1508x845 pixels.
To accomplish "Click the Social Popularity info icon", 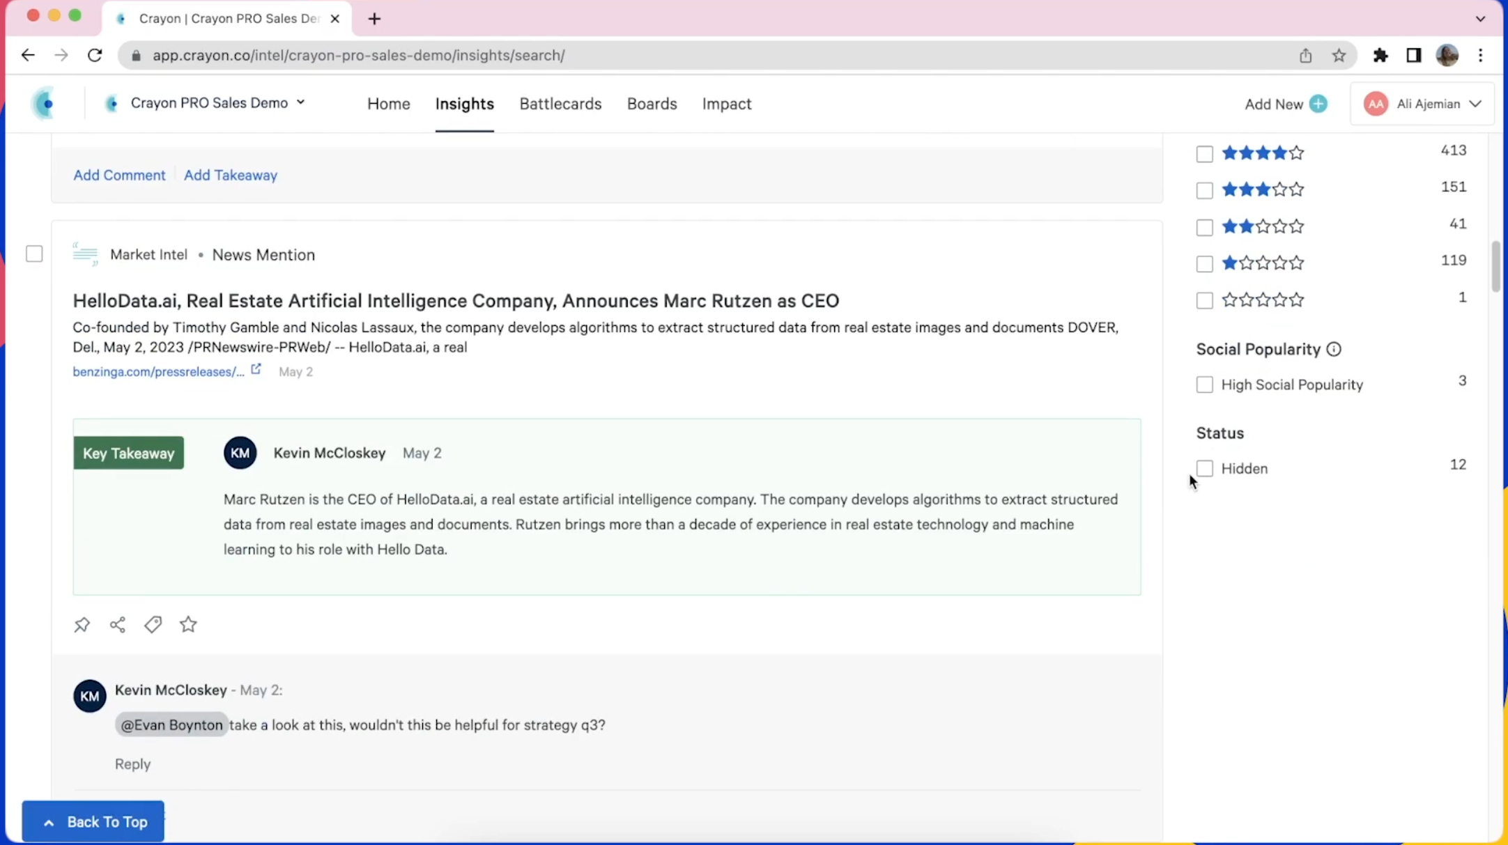I will tap(1334, 349).
